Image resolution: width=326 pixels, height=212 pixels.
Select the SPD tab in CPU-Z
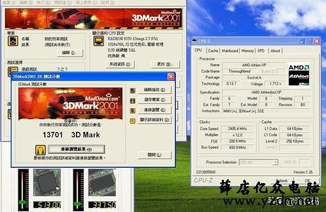(261, 51)
